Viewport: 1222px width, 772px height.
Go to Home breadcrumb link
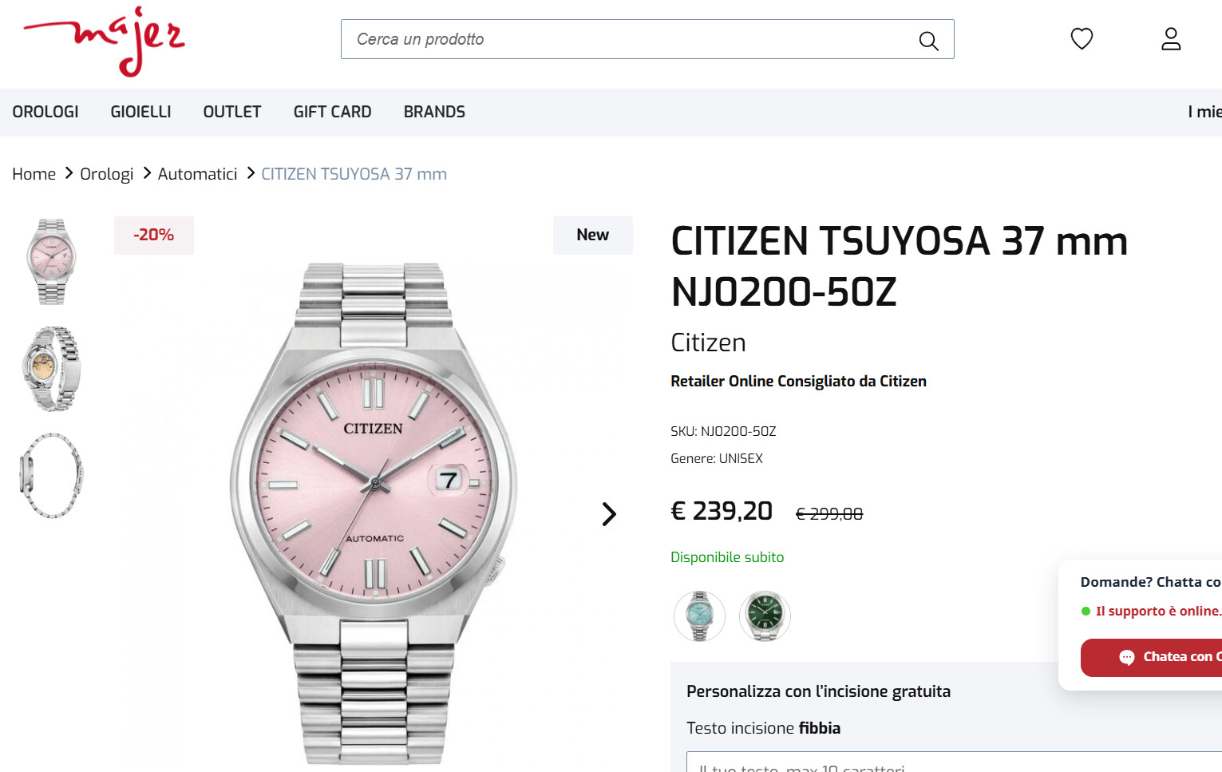click(34, 174)
